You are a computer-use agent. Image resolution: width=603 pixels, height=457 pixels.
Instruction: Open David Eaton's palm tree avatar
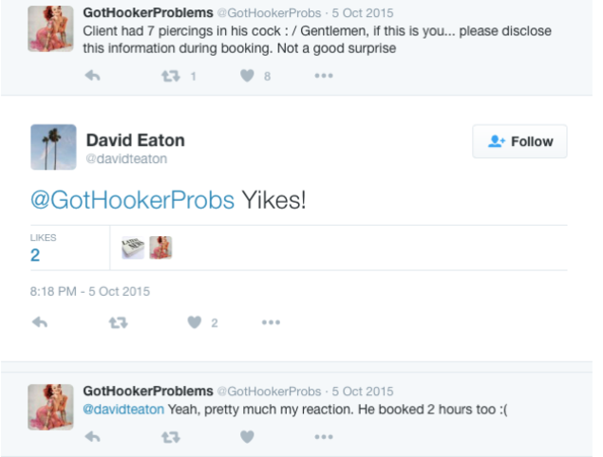pyautogui.click(x=53, y=146)
